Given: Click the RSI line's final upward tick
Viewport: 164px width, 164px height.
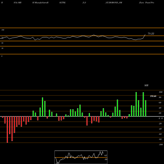Looking at the screenshot, I should 144,36.
